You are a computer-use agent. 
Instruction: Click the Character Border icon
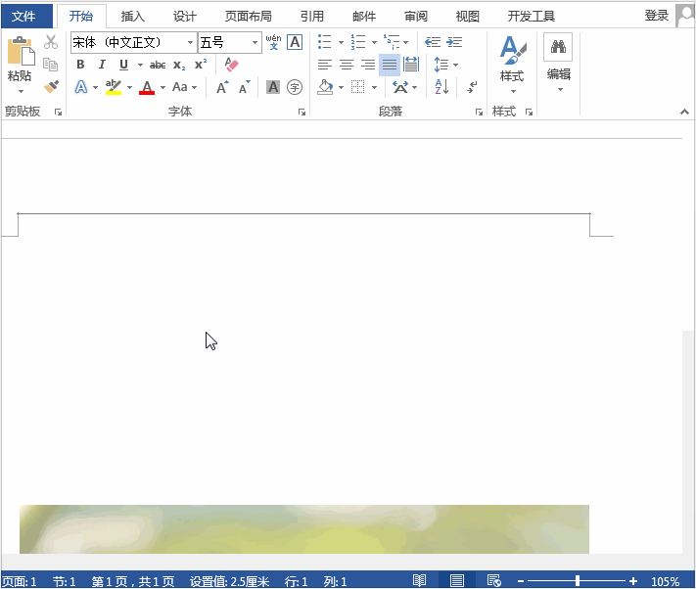295,42
